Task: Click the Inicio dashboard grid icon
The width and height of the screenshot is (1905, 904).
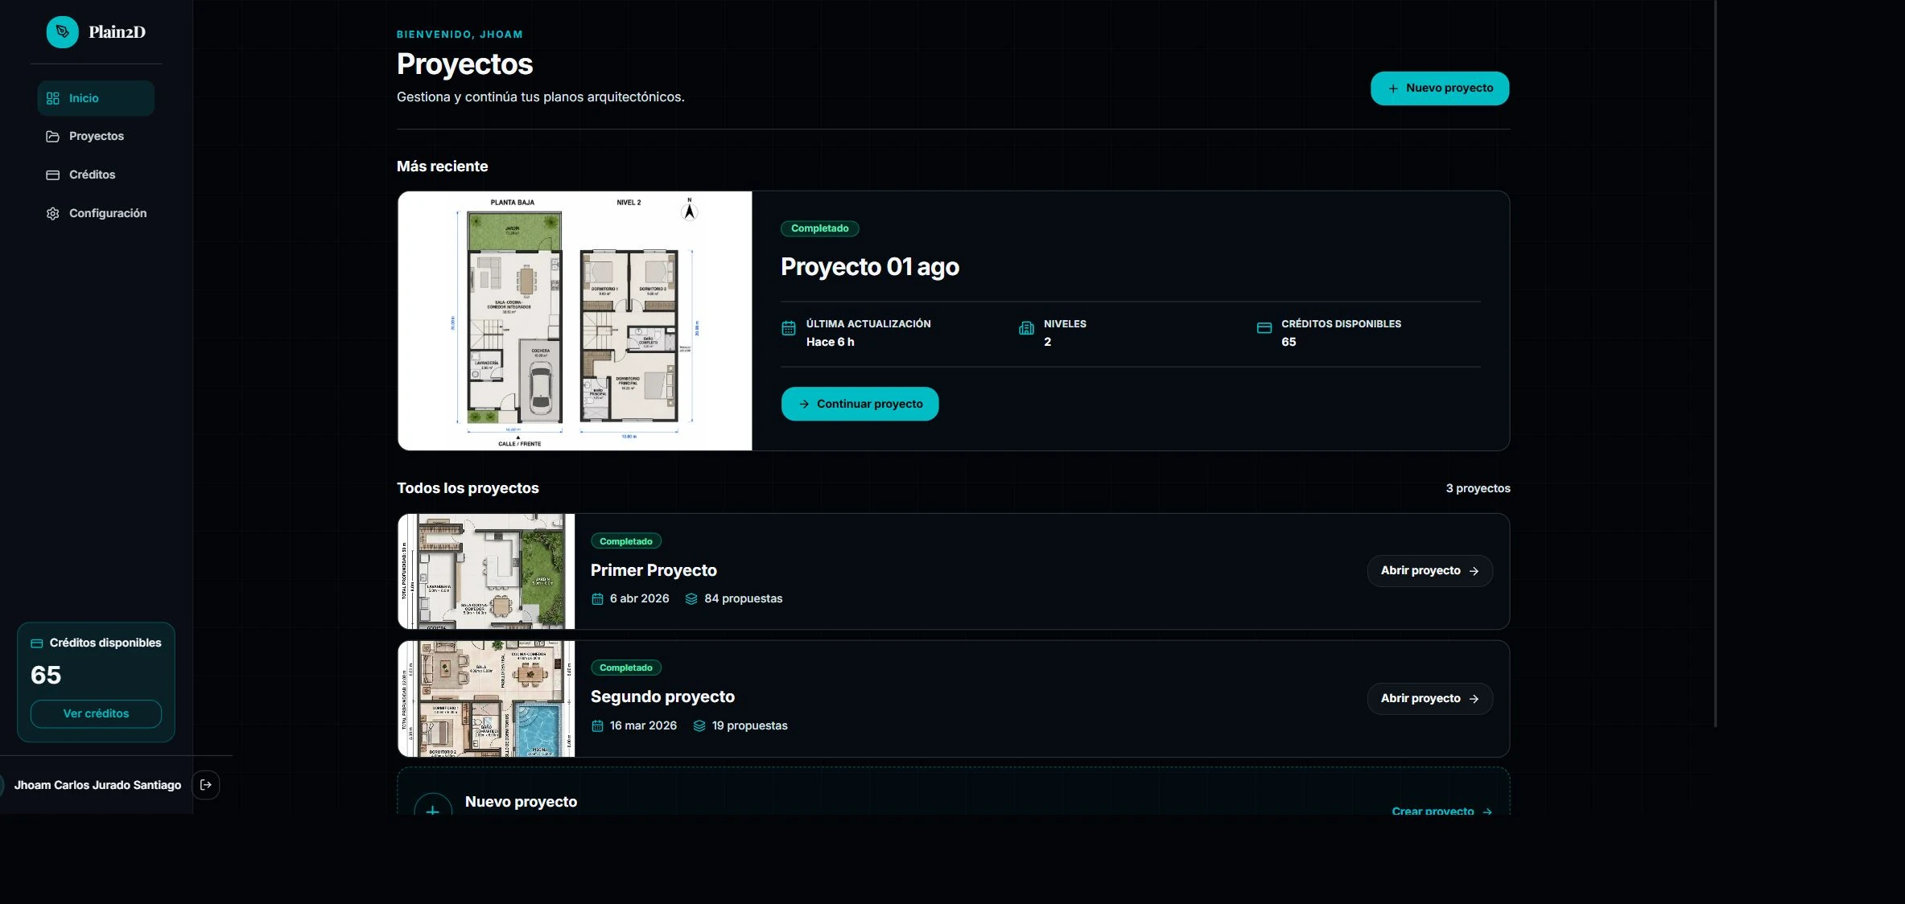Action: pyautogui.click(x=53, y=98)
